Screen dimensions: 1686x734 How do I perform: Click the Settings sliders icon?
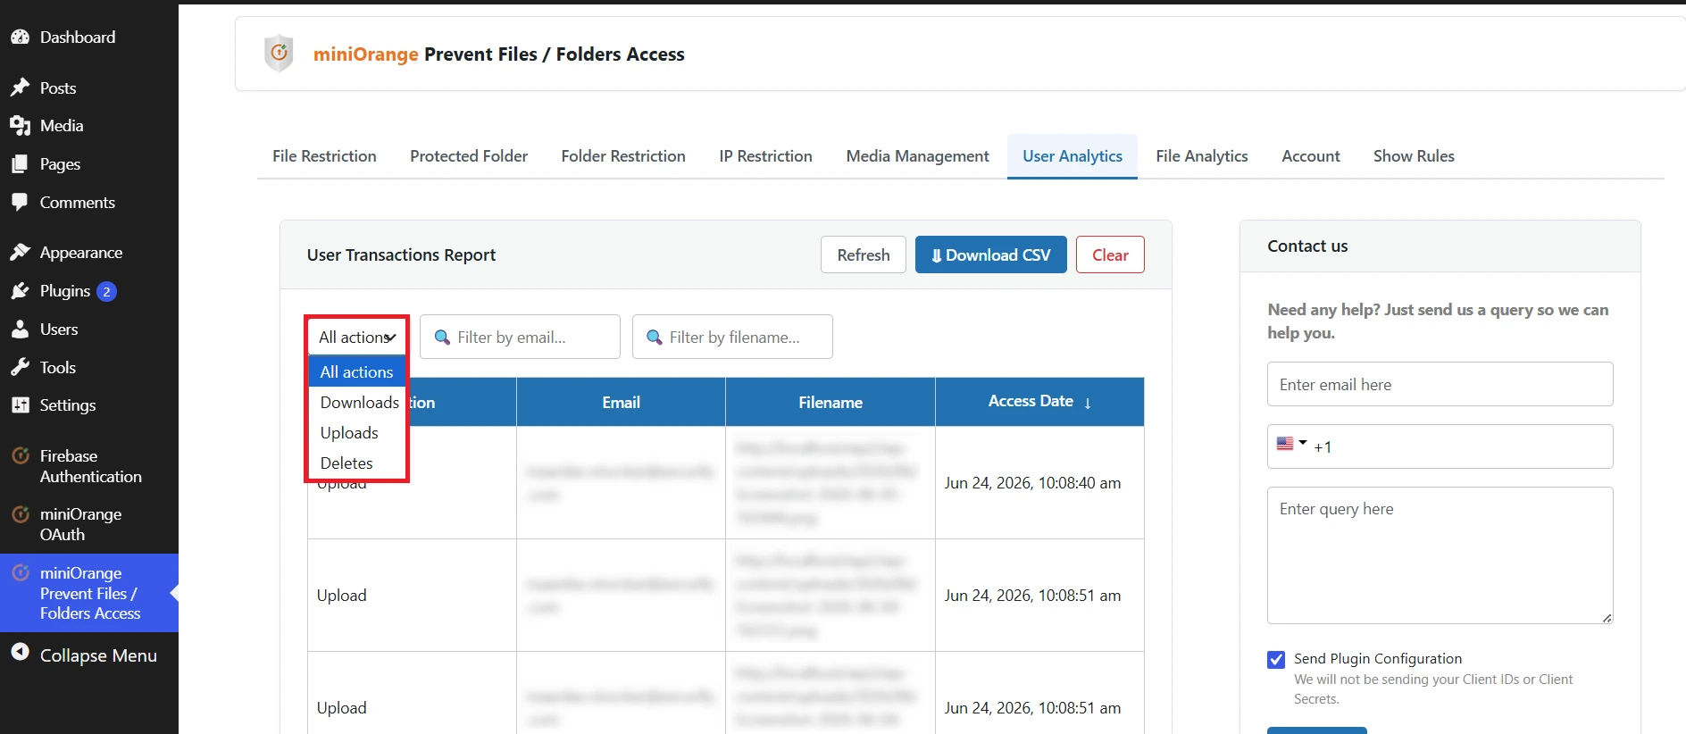[20, 405]
